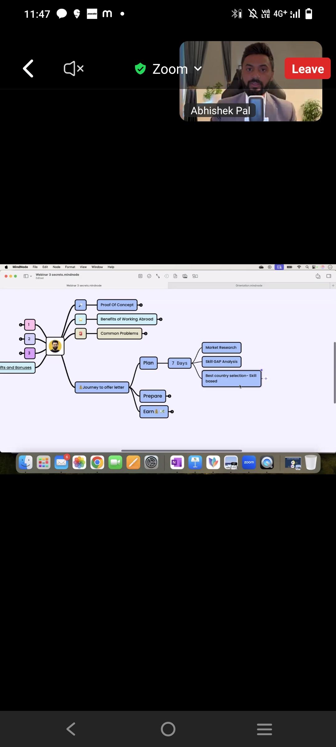Click the add image toolbar icon
Image resolution: width=336 pixels, height=747 pixels.
click(x=185, y=276)
